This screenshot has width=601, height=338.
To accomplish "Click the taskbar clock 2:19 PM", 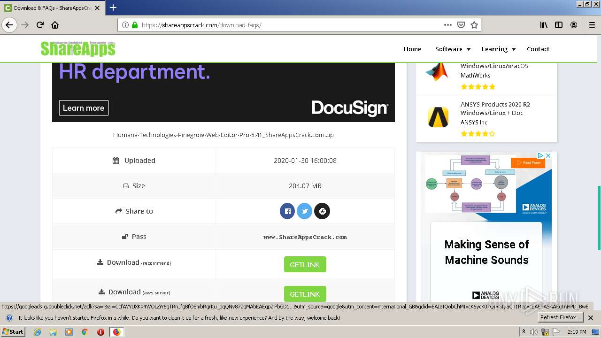I will click(577, 332).
